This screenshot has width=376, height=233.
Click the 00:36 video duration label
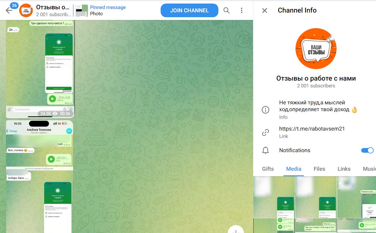coord(65,114)
